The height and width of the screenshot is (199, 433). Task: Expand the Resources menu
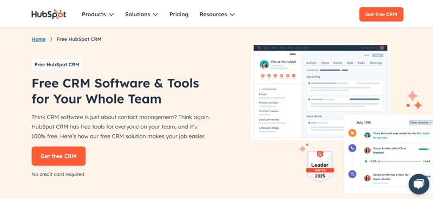[217, 15]
